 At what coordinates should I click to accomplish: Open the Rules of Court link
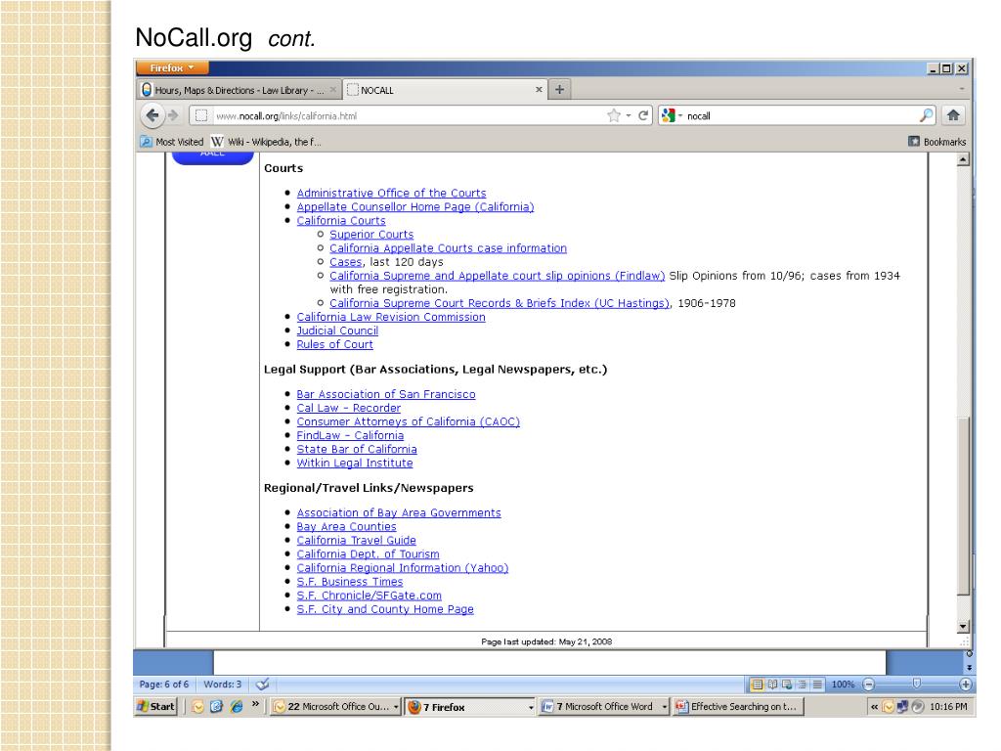pyautogui.click(x=334, y=344)
